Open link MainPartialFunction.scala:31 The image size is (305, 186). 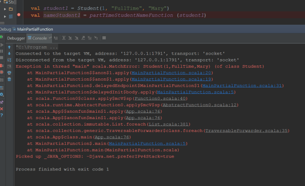click(242, 86)
